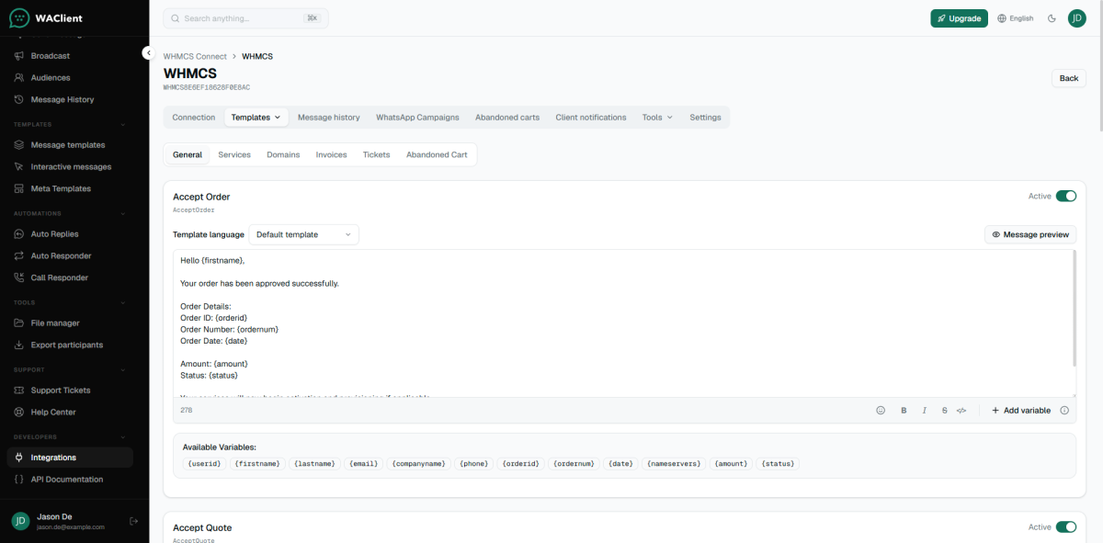This screenshot has height=543, width=1103.
Task: Open Help Center icon in sidebar
Action: 19,413
